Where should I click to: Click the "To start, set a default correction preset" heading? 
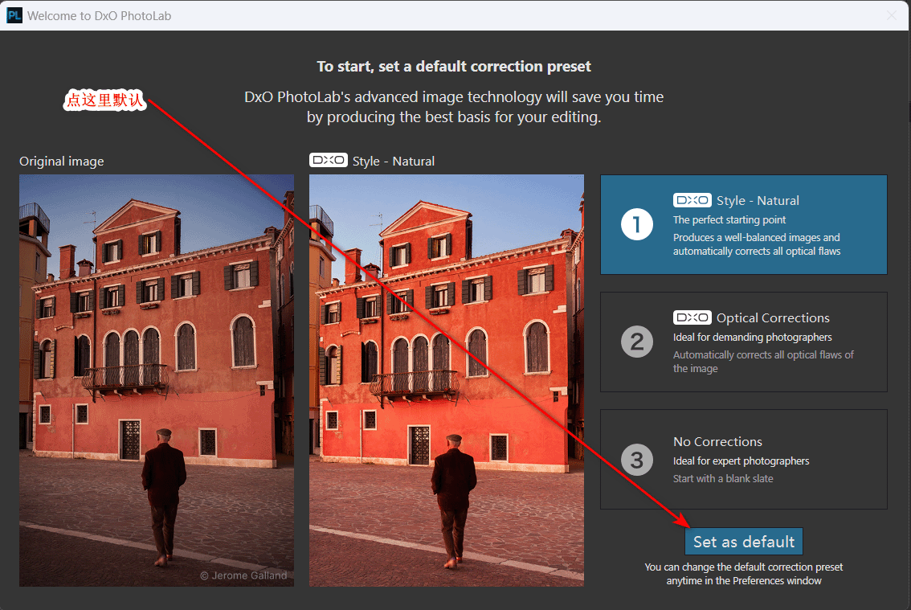(454, 66)
